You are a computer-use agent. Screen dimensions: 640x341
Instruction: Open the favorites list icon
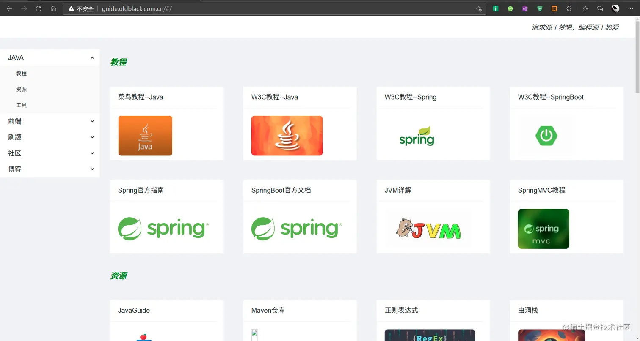(585, 8)
